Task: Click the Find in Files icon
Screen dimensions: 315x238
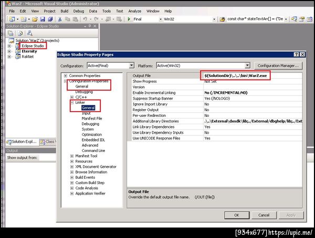Action: 222,19
